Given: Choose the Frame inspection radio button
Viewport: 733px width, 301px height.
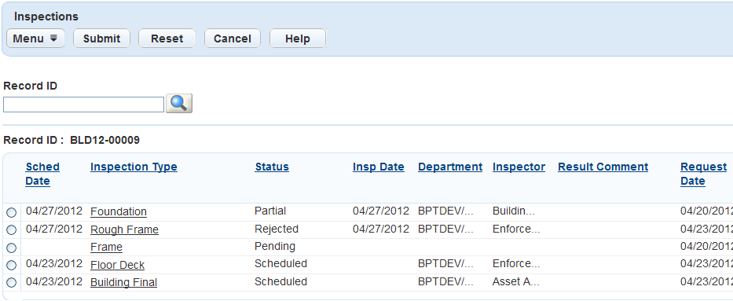Looking at the screenshot, I should tap(11, 248).
